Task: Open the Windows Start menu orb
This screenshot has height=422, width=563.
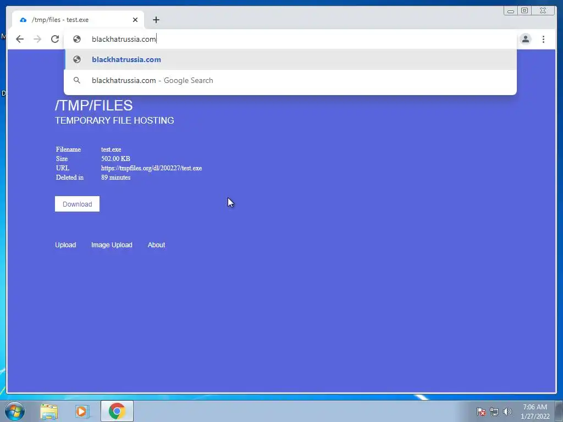Action: point(15,411)
